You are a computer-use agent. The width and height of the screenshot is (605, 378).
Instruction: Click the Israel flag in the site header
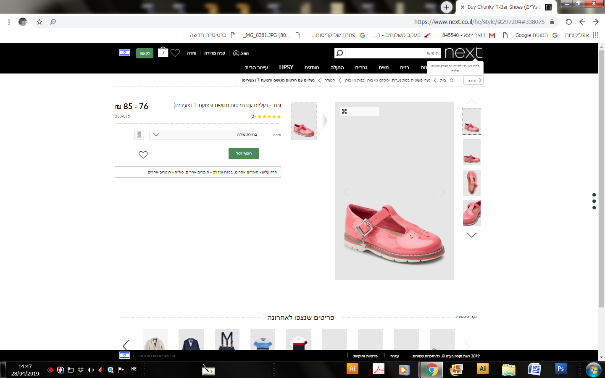[x=124, y=52]
